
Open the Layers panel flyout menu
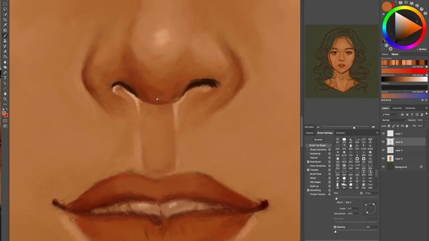point(426,108)
